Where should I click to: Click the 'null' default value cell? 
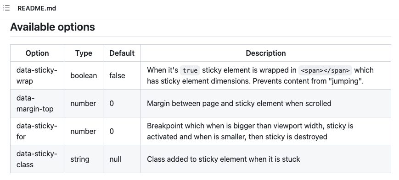(x=122, y=159)
